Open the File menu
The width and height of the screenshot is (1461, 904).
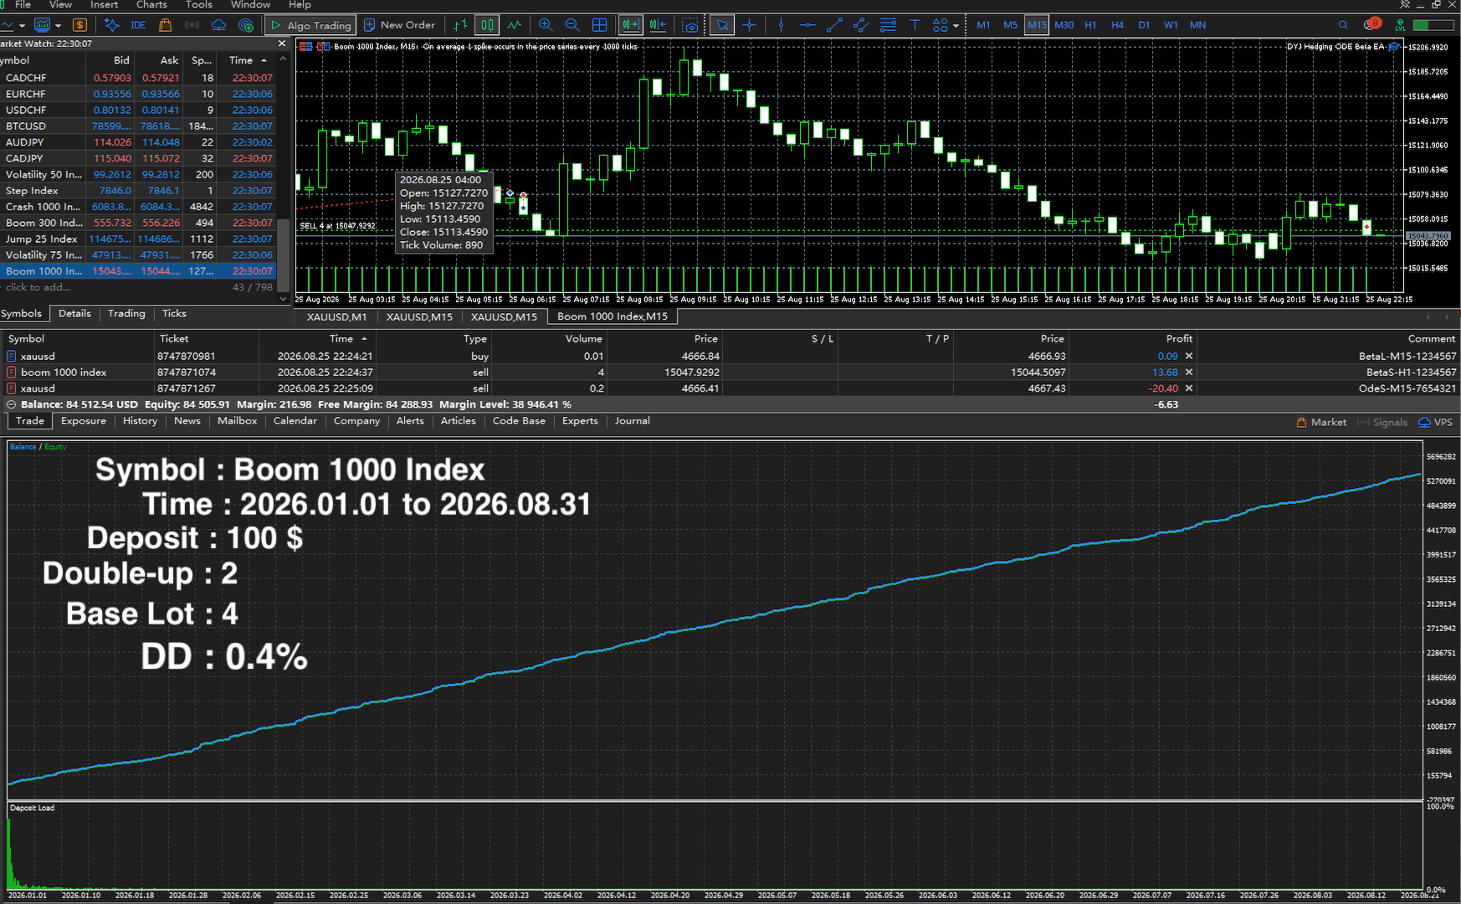23,5
